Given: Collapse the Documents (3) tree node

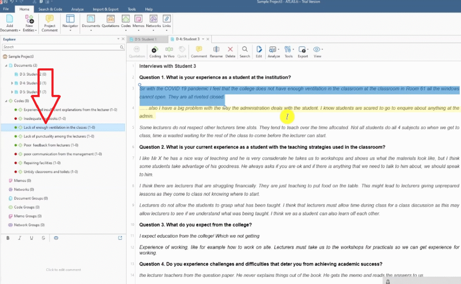Looking at the screenshot, I should (6, 66).
